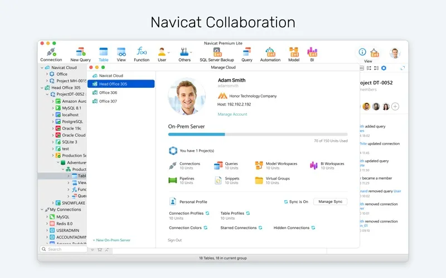Image resolution: width=446 pixels, height=278 pixels.
Task: Collapse the ProjectDT-0052 tree node
Action: 47,94
